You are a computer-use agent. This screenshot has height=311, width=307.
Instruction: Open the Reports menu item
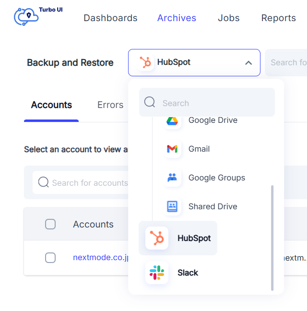279,18
